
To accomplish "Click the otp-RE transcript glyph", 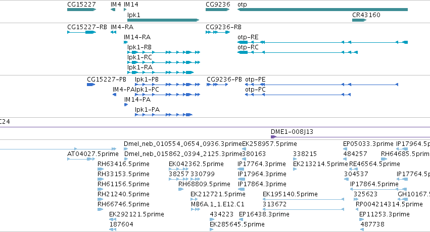I will coord(322,42).
